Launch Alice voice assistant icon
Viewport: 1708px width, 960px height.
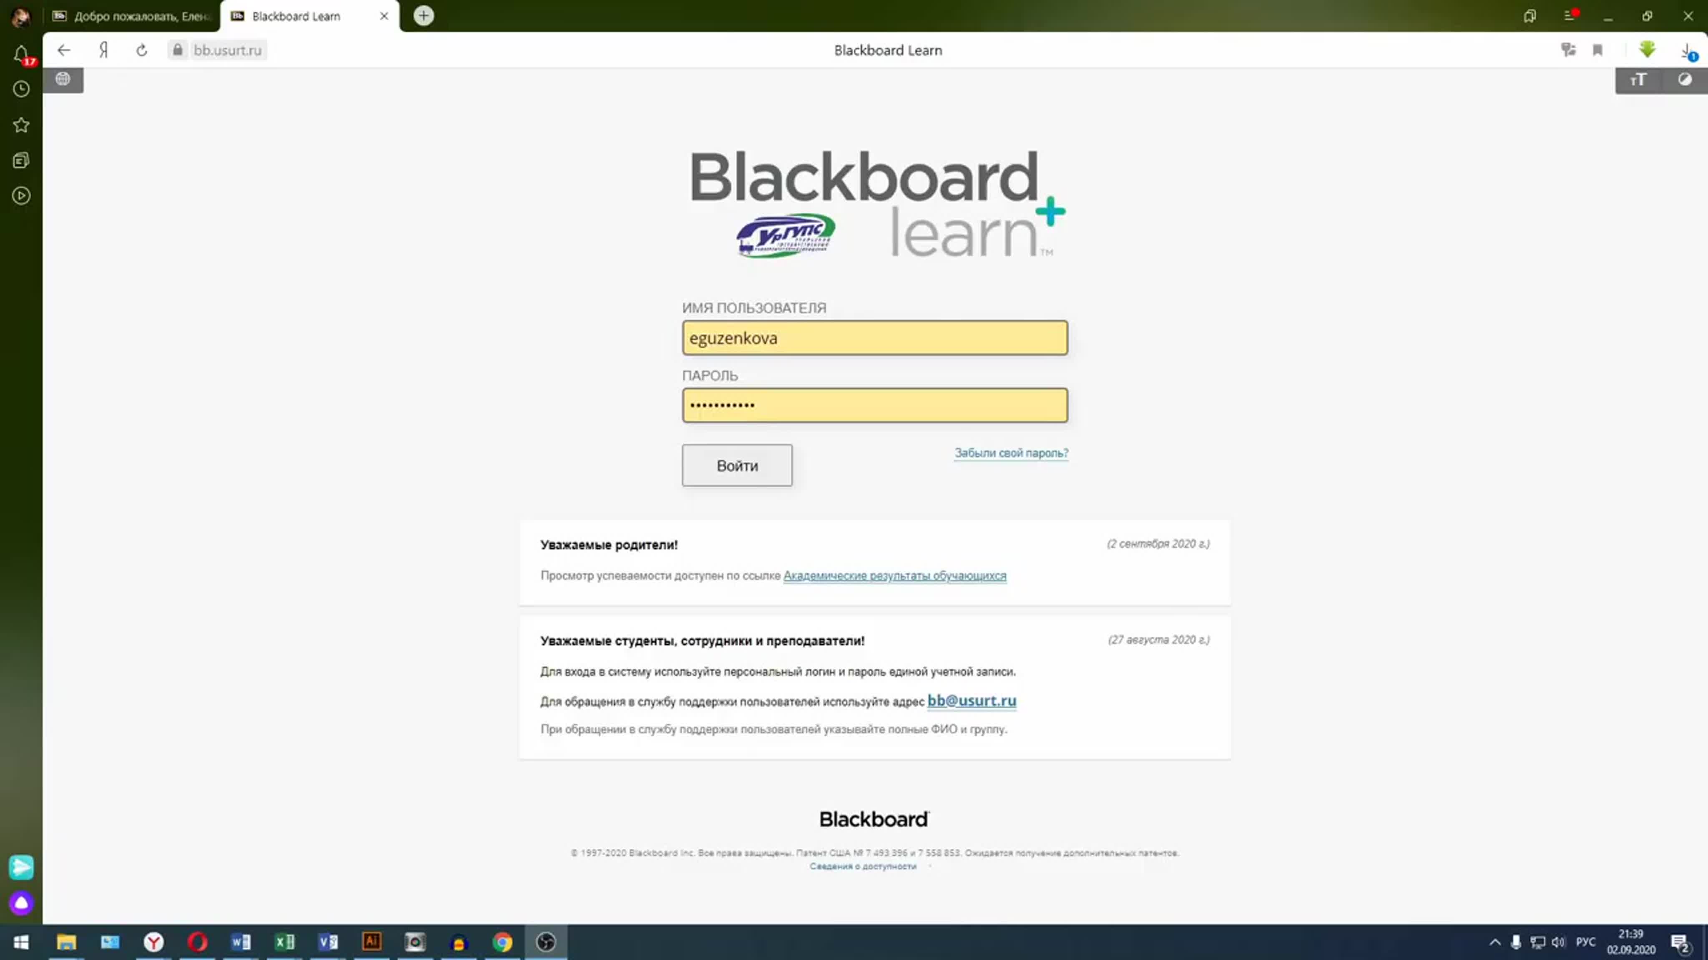tap(21, 902)
